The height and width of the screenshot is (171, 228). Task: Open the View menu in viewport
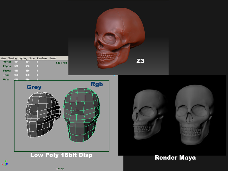coord(3,58)
